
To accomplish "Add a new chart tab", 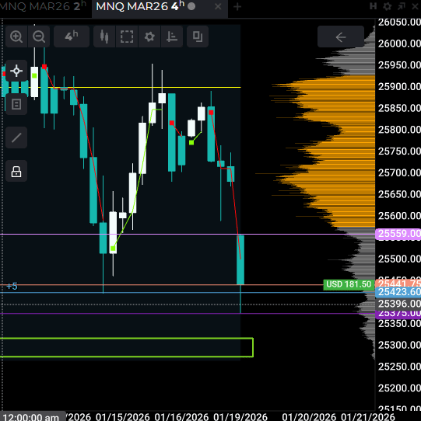I will pos(237,7).
